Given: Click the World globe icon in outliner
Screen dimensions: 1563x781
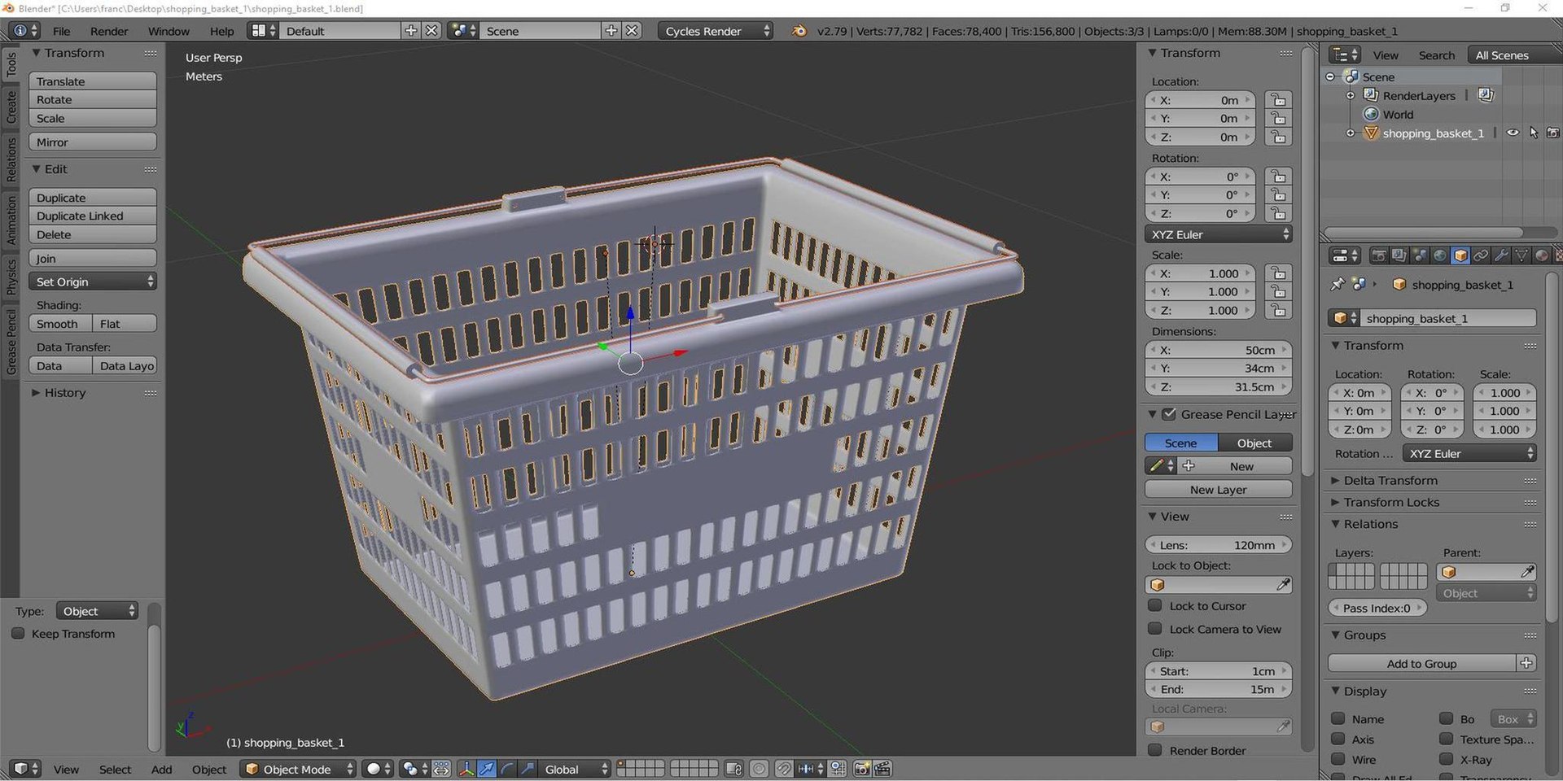Looking at the screenshot, I should (x=1372, y=114).
